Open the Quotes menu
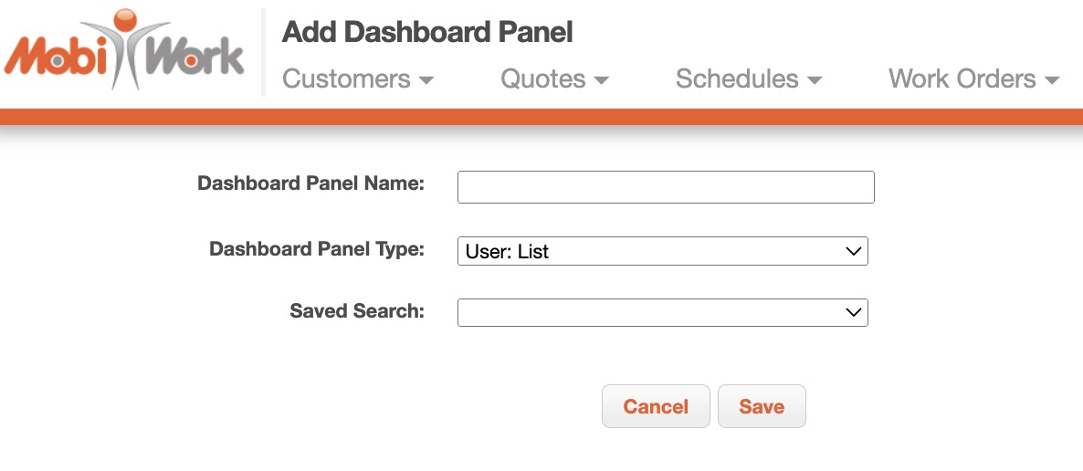Viewport: 1083px width, 471px height. 542,79
